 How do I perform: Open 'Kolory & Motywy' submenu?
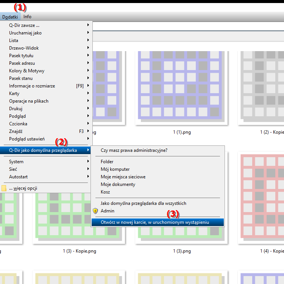coord(46,71)
